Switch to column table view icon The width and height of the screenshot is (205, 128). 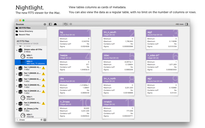click(x=71, y=24)
